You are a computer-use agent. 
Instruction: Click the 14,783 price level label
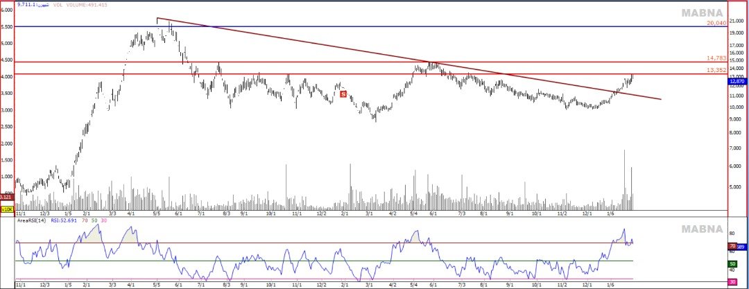click(715, 58)
